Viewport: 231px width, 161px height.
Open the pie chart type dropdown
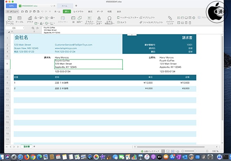(x=47, y=23)
